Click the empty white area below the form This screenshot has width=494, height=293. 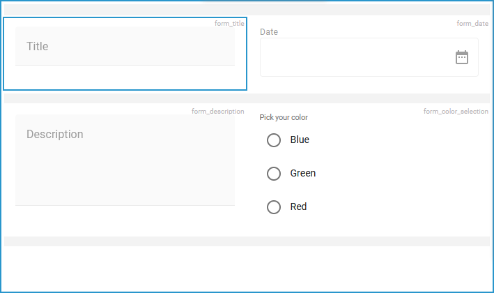click(x=247, y=269)
